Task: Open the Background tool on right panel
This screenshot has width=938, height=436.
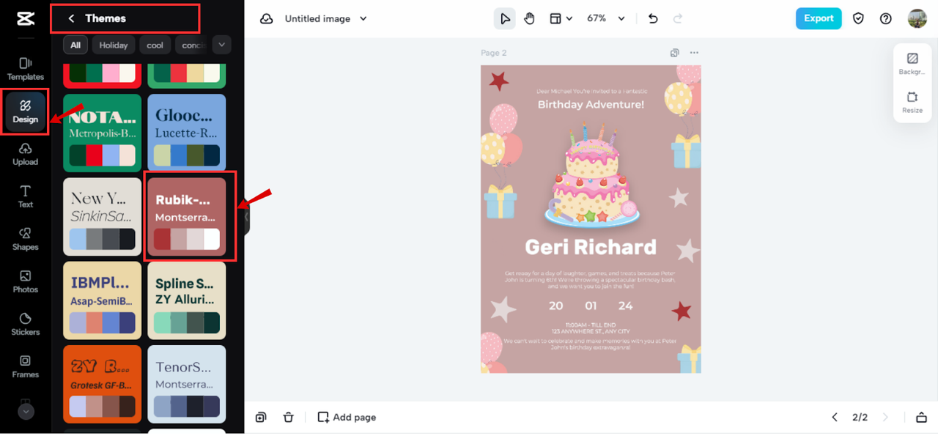Action: click(x=912, y=64)
